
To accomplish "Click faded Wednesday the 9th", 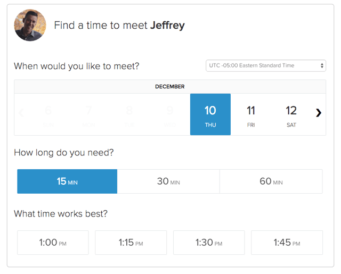I will click(170, 114).
